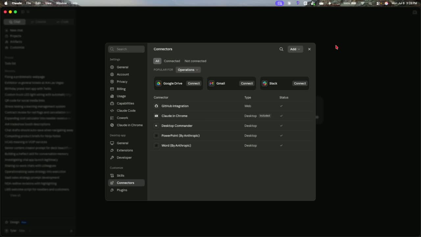The image size is (421, 237).
Task: Switch to the All connectors tab
Action: [x=157, y=61]
